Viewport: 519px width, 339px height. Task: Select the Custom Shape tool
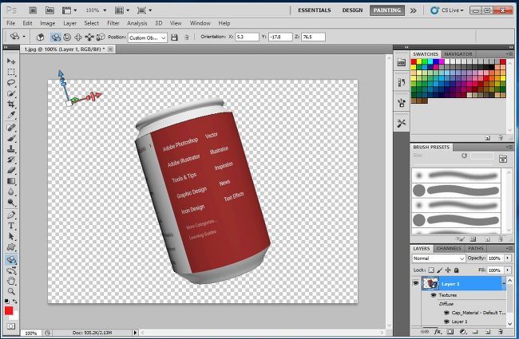11,247
